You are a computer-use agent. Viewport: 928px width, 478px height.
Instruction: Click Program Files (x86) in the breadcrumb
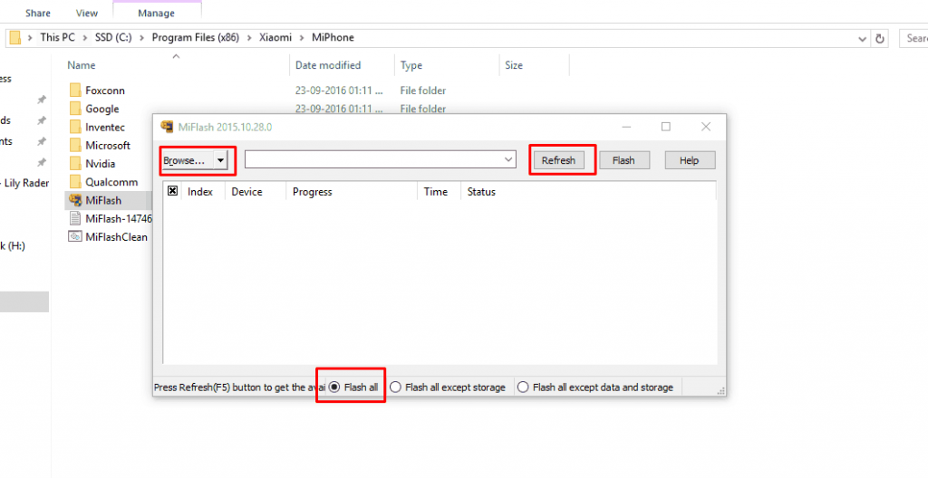196,37
